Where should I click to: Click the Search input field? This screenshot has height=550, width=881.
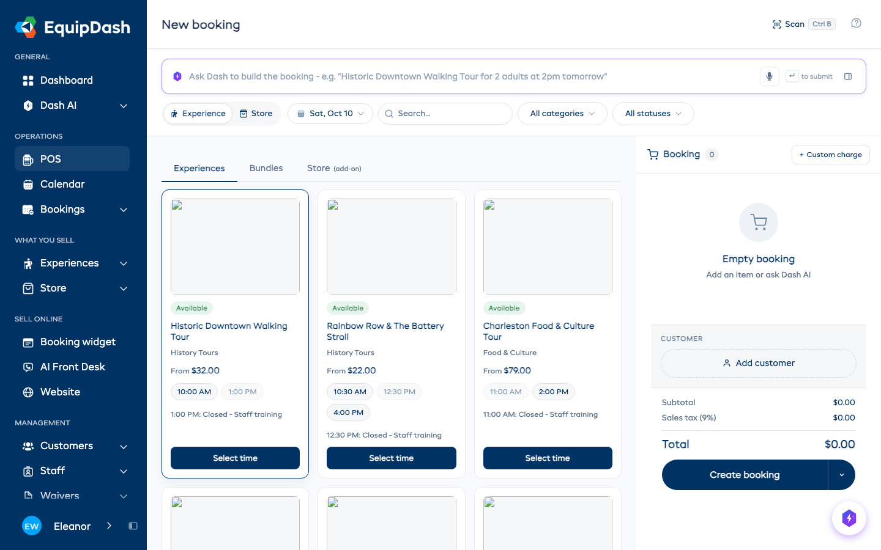point(445,114)
